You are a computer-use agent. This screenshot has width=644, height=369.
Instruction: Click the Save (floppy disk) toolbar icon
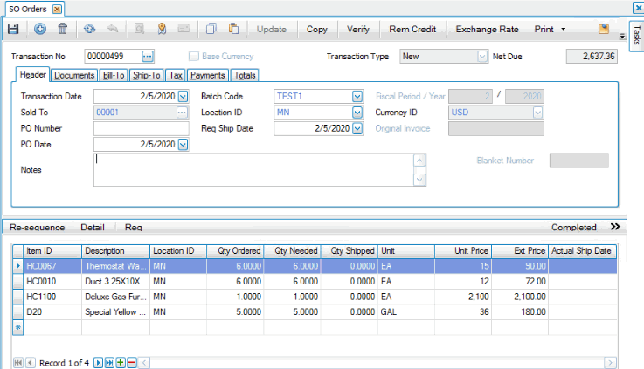coord(13,29)
